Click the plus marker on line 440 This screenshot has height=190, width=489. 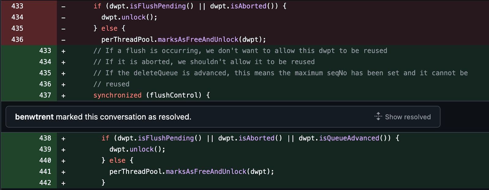pyautogui.click(x=63, y=161)
